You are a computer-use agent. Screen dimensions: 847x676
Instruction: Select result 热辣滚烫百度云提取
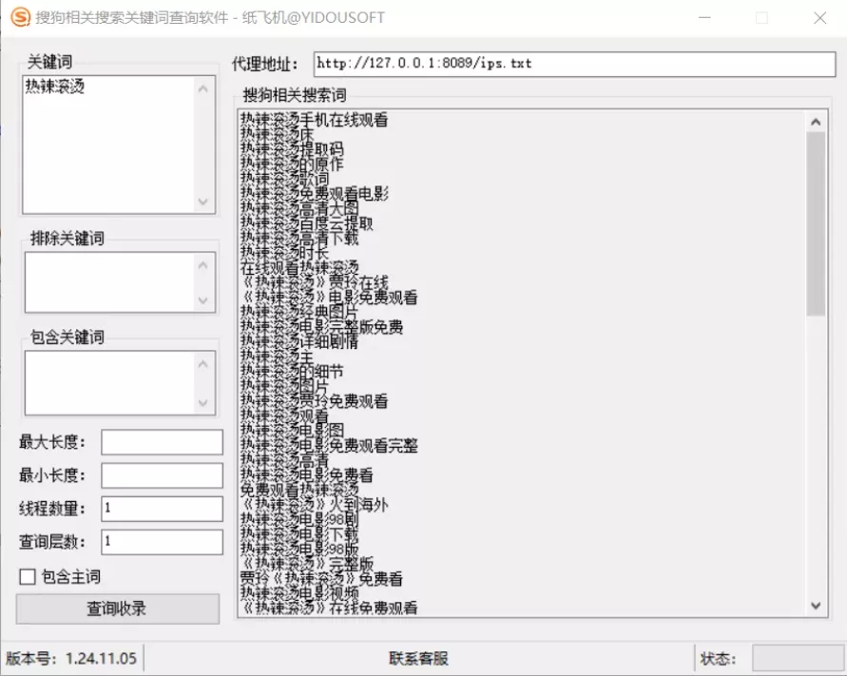click(307, 223)
